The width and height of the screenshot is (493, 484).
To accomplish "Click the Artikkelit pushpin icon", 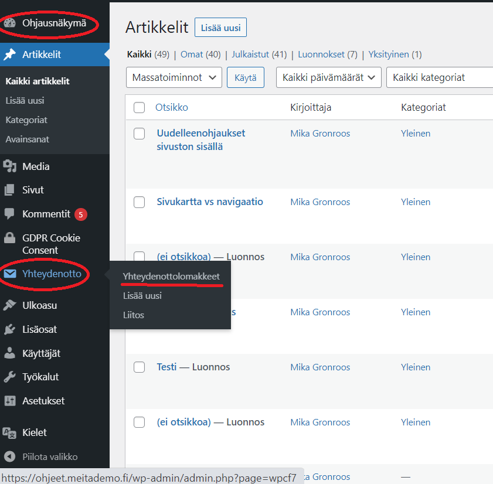I will (x=10, y=54).
